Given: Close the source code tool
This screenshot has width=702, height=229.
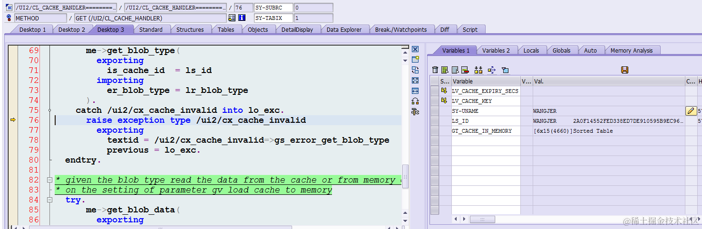Looking at the screenshot, I should [415, 49].
